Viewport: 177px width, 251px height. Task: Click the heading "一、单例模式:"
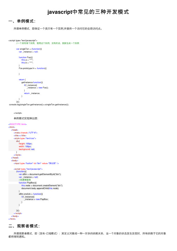[x=22, y=21]
